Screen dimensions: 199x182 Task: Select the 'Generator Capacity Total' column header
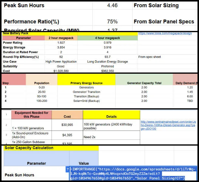[x=144, y=79]
